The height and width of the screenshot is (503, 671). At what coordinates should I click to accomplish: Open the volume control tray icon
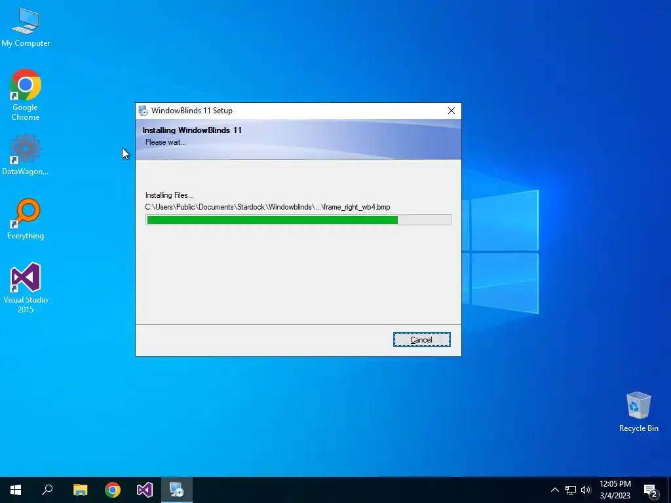point(586,490)
